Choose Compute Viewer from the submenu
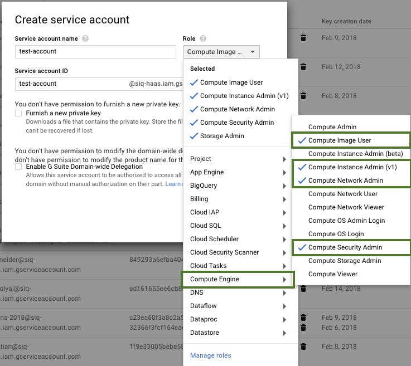Screen dimensions: 411x366 point(333,274)
